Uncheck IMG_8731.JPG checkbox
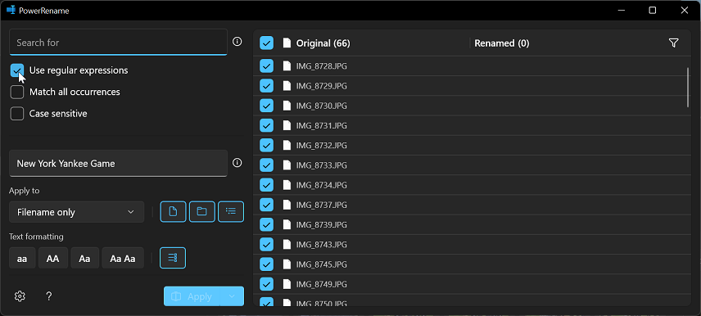Screen dimensions: 701x316 [x=266, y=125]
